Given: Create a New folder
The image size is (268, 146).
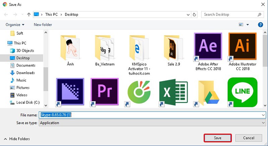Looking at the screenshot, I should click(43, 25).
